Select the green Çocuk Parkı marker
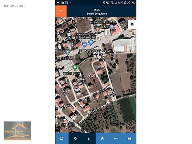This screenshot has height=144, width=192. 75,68
